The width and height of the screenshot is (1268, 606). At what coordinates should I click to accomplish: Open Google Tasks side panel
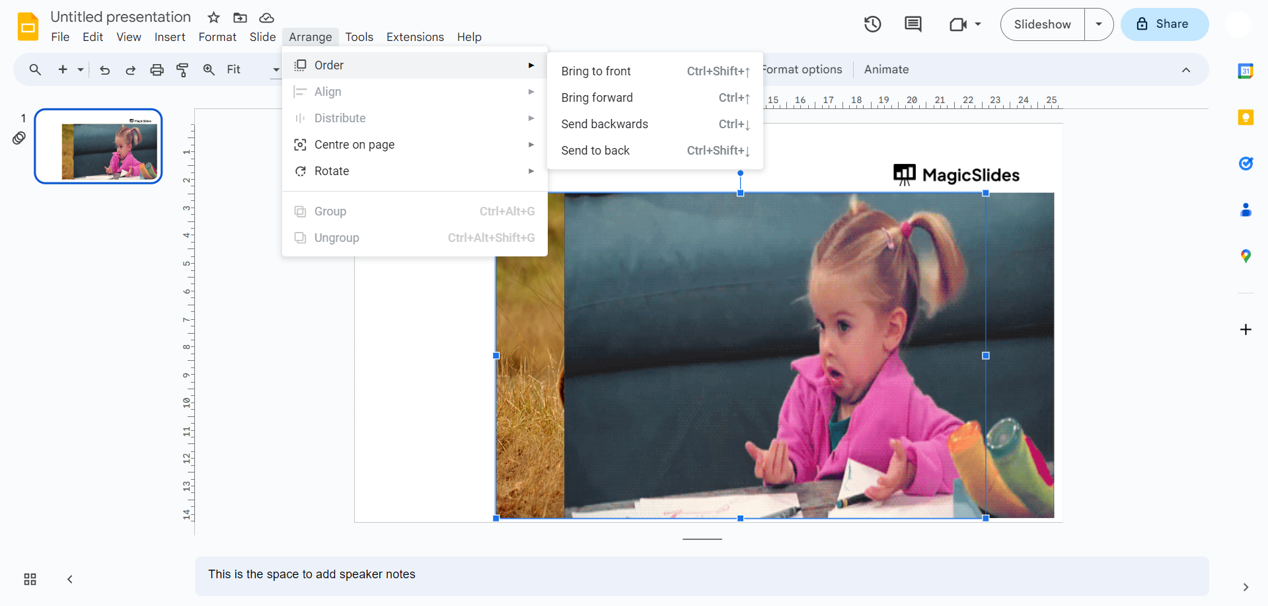coord(1246,163)
